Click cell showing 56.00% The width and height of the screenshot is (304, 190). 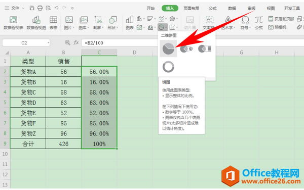click(99, 72)
